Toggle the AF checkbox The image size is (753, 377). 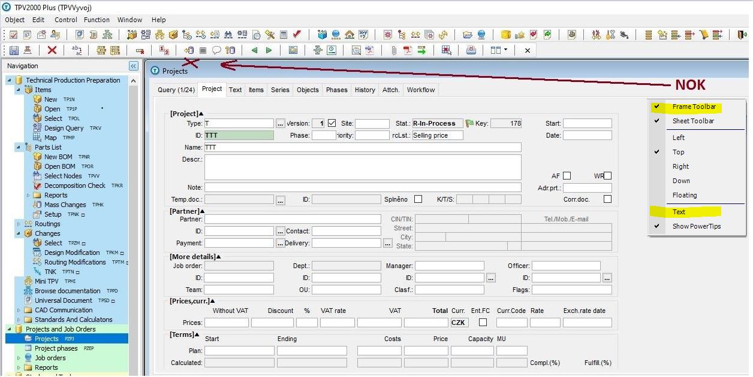point(567,176)
